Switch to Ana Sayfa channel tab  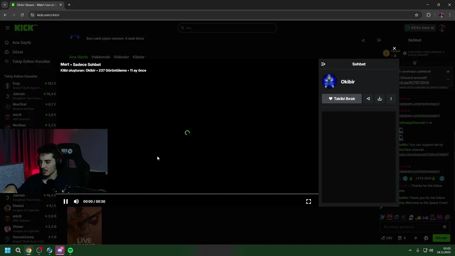[x=78, y=57]
